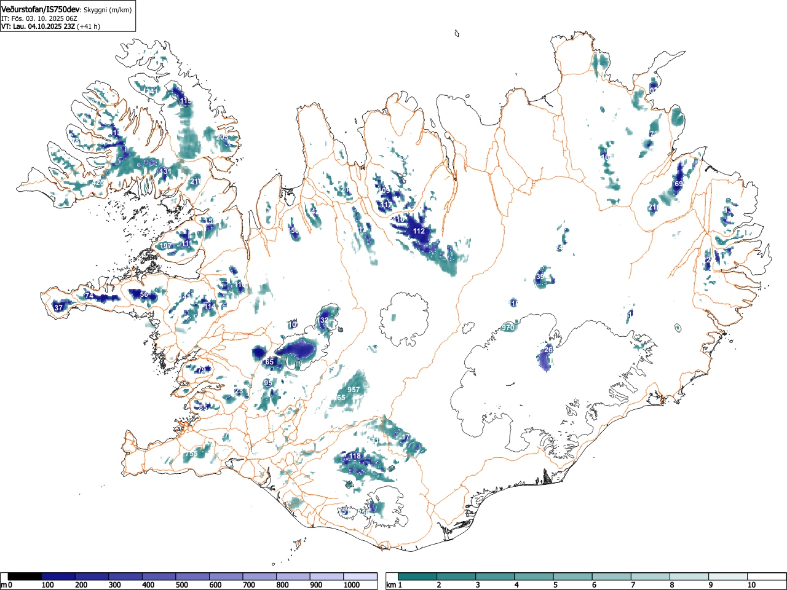Click the map value '95' in southwest
The image size is (787, 590).
pos(268,383)
